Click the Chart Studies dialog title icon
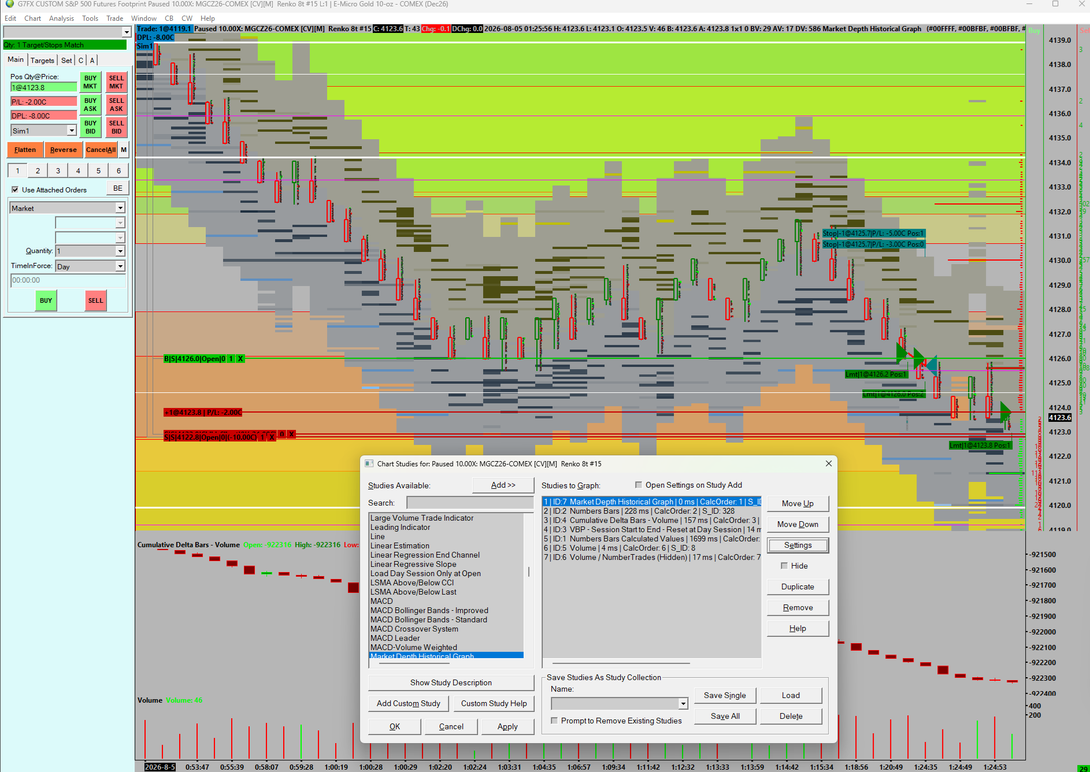 [369, 463]
